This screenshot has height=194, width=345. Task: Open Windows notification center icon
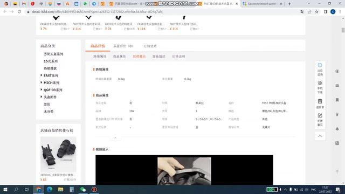(338, 189)
